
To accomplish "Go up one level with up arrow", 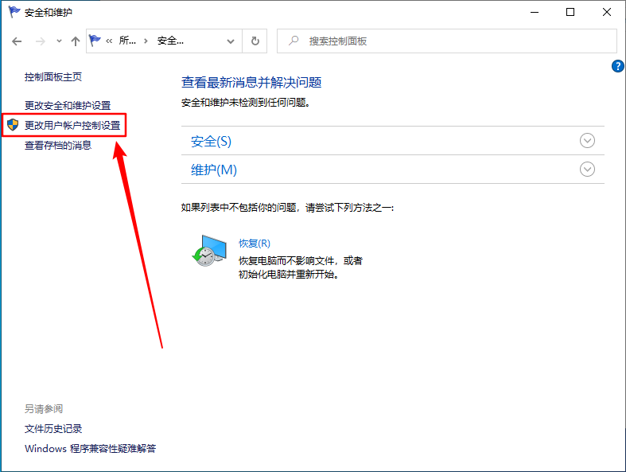I will [x=76, y=41].
